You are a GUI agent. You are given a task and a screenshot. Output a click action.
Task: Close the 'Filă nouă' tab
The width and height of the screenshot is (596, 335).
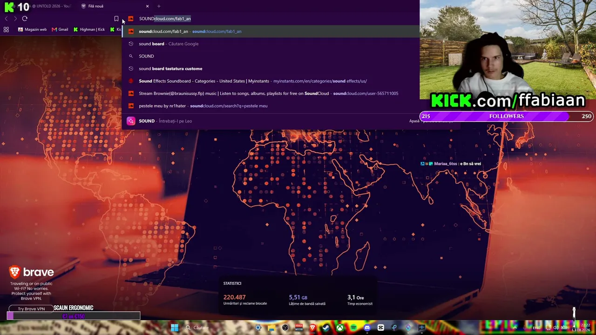pyautogui.click(x=147, y=6)
